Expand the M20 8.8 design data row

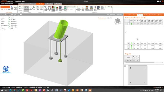coord(126,60)
